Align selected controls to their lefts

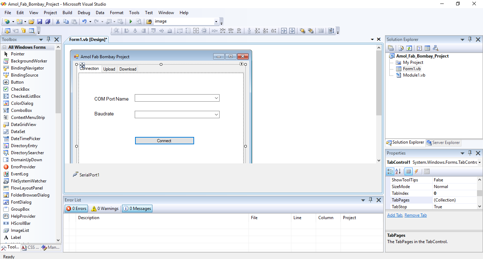(x=127, y=31)
